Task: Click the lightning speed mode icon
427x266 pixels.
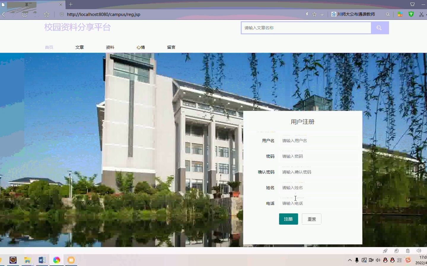Action: (307, 14)
